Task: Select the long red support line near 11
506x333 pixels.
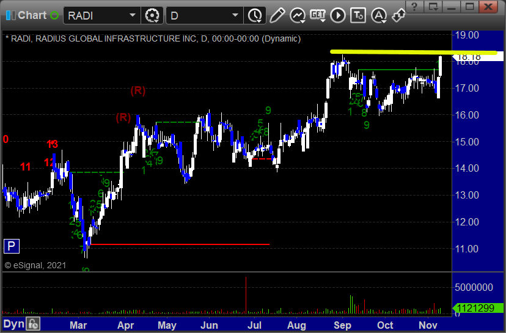Action: pos(180,244)
